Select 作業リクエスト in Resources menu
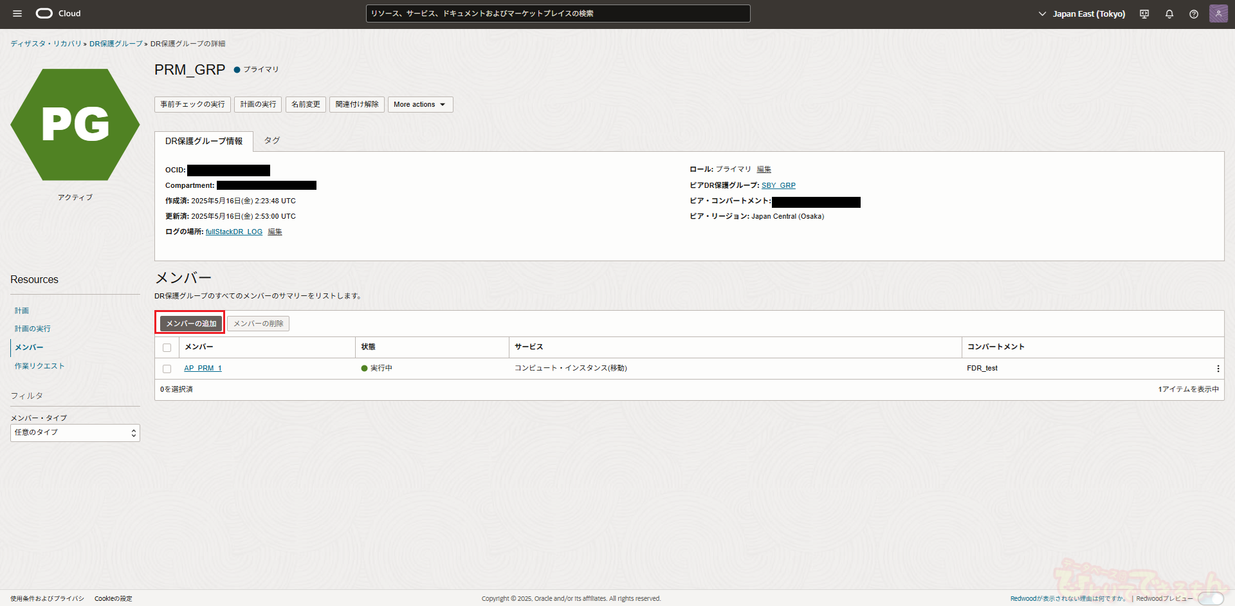The height and width of the screenshot is (606, 1235). [x=40, y=366]
